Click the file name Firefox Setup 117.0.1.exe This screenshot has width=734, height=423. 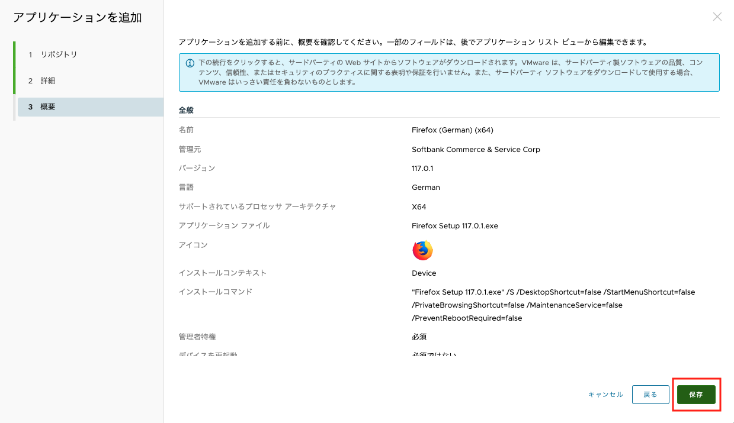click(455, 226)
